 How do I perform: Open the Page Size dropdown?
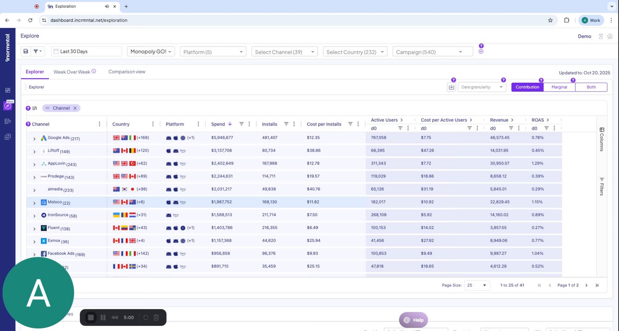click(x=477, y=285)
